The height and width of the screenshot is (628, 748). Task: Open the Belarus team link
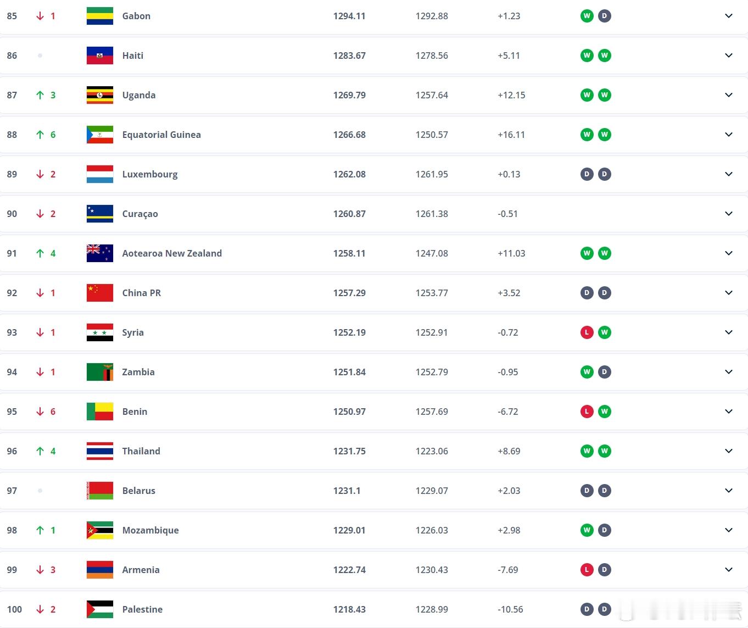pyautogui.click(x=138, y=491)
